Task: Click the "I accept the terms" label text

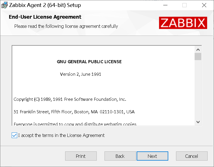Action: pyautogui.click(x=61, y=135)
